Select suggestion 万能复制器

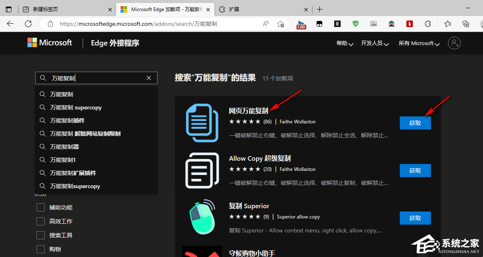96,147
